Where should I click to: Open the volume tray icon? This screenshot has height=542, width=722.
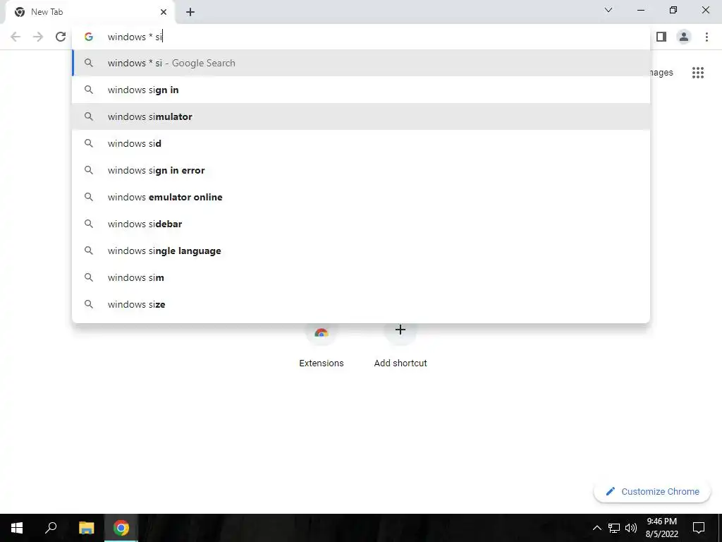pyautogui.click(x=631, y=528)
